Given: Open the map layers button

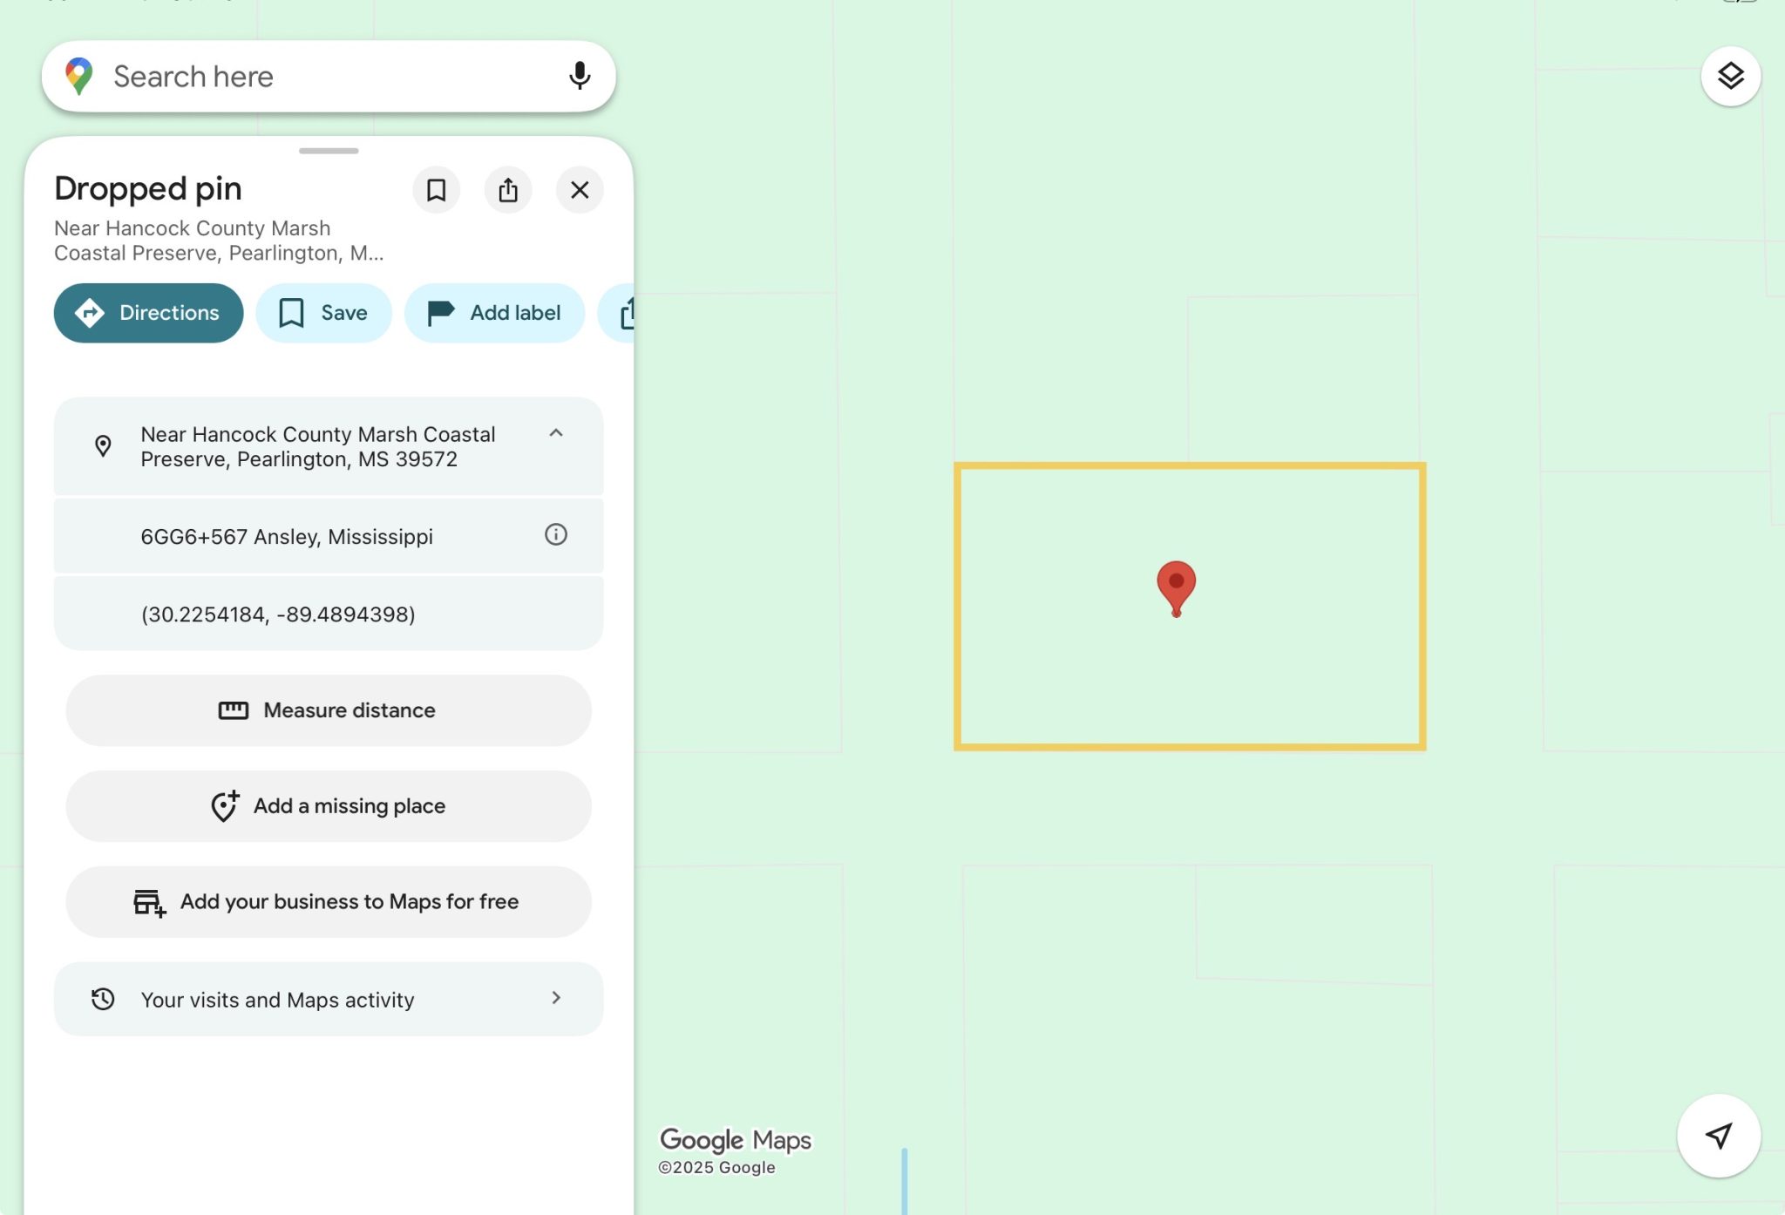Looking at the screenshot, I should pyautogui.click(x=1730, y=77).
